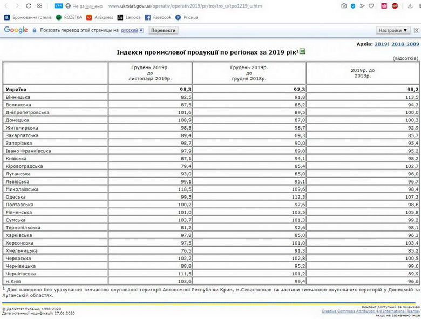Screen dimensions: 421x319
Task: Toggle the VPN badge in address bar
Action: pos(59,6)
